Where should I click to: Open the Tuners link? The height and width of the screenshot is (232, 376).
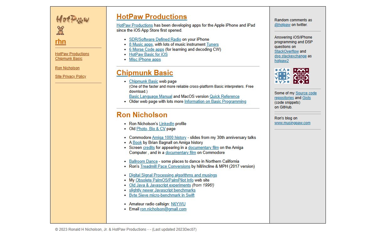pos(212,45)
